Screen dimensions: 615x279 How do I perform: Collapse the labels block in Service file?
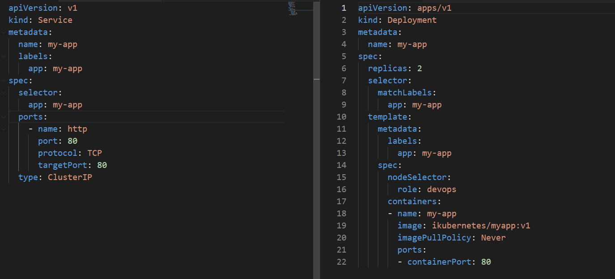click(x=4, y=56)
